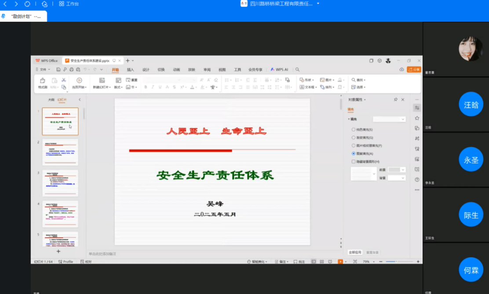Expand the 前景 foreground color dropdown

(x=403, y=170)
